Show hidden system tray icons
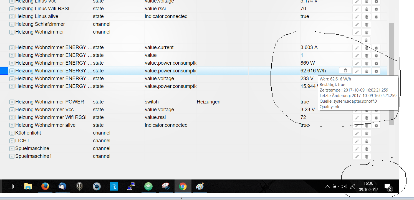This screenshot has height=200, width=414. 327,186
